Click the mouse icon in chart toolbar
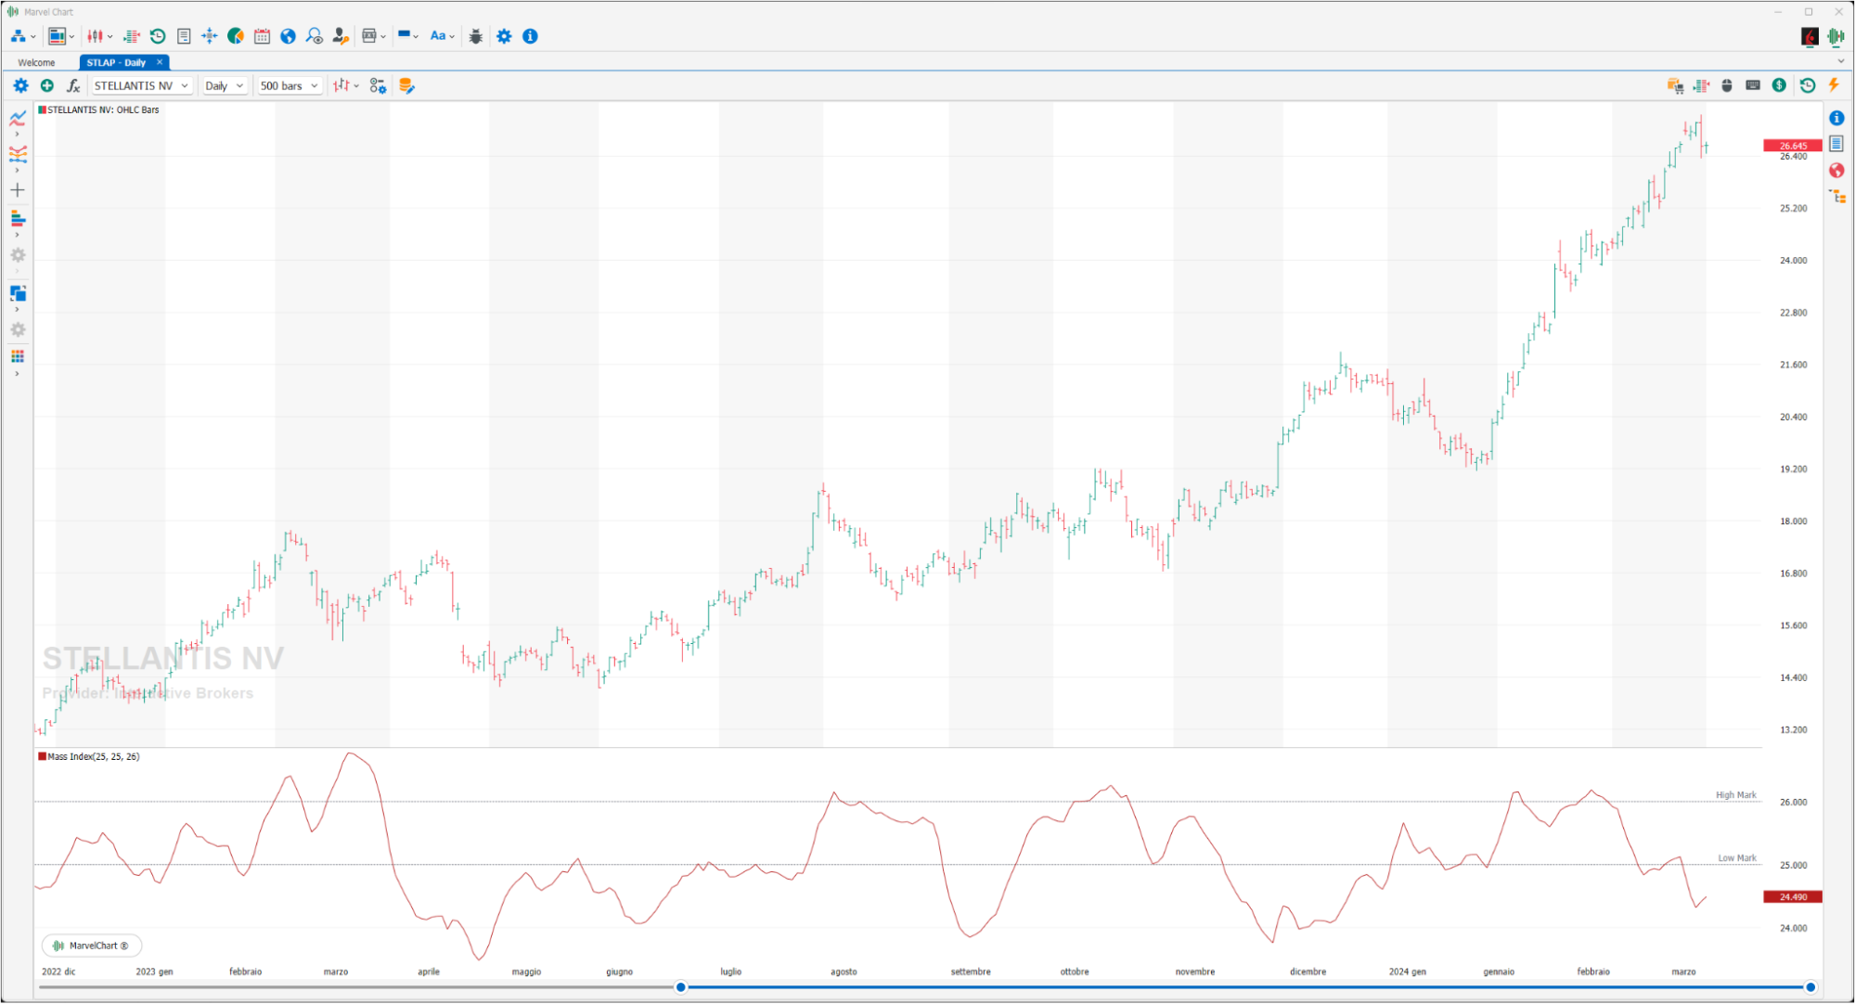This screenshot has width=1855, height=1004. (1727, 85)
